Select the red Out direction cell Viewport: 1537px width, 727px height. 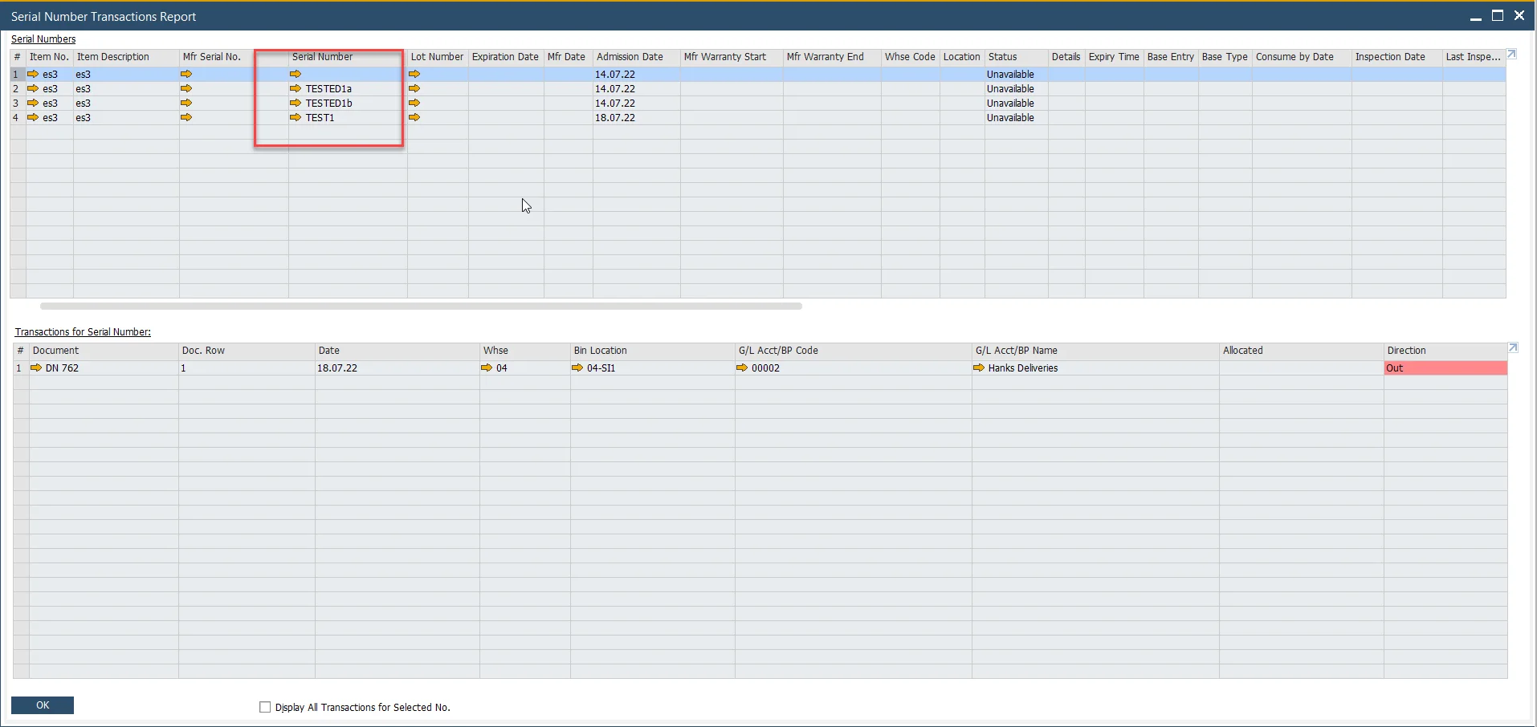pyautogui.click(x=1445, y=368)
